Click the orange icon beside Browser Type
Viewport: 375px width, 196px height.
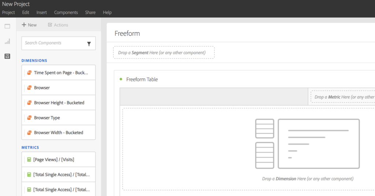click(x=29, y=118)
